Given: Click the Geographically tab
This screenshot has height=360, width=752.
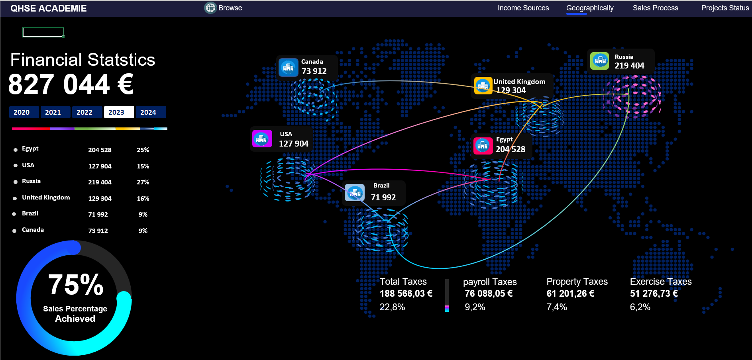Looking at the screenshot, I should point(589,8).
